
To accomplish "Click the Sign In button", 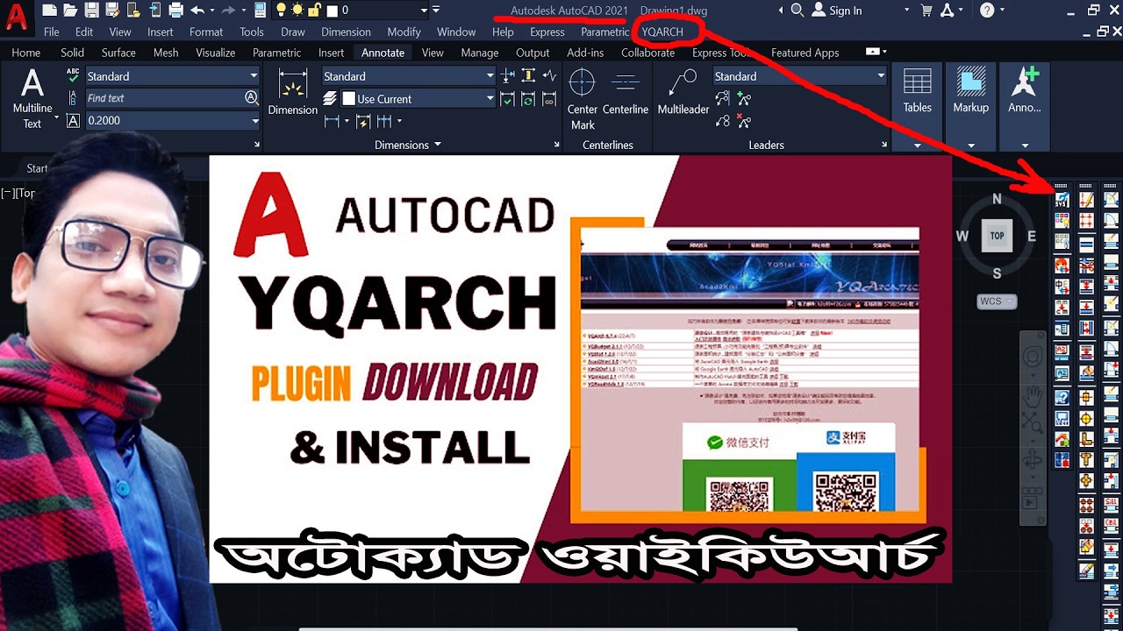I will click(x=837, y=11).
